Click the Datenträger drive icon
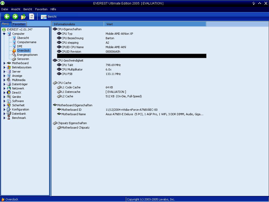Screen dimensions: 269x202 tap(9, 84)
